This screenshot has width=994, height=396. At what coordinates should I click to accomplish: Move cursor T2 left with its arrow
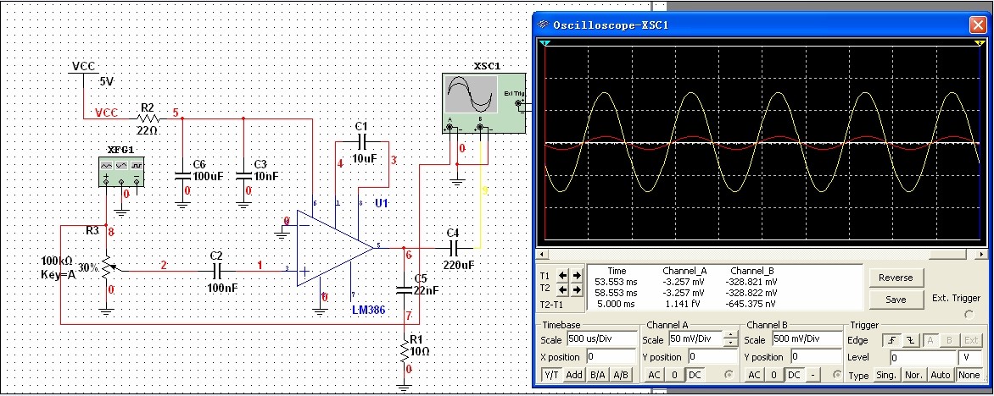point(562,289)
